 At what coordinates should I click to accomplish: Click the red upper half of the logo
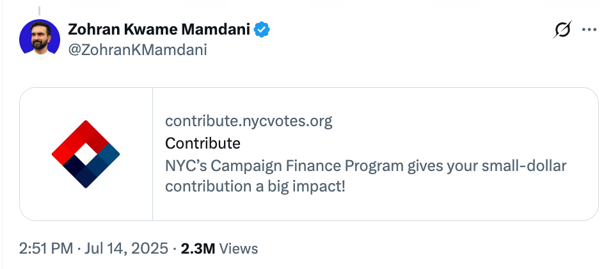click(x=80, y=138)
